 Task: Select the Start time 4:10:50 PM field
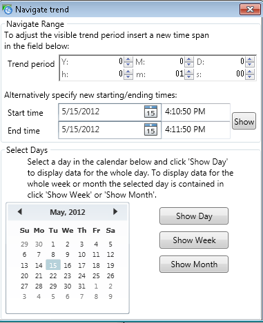coord(196,112)
